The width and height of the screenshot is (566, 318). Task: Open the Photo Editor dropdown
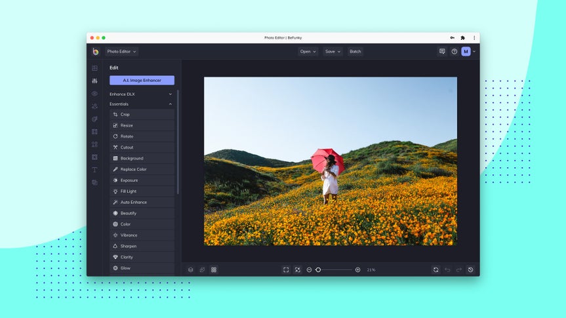121,52
